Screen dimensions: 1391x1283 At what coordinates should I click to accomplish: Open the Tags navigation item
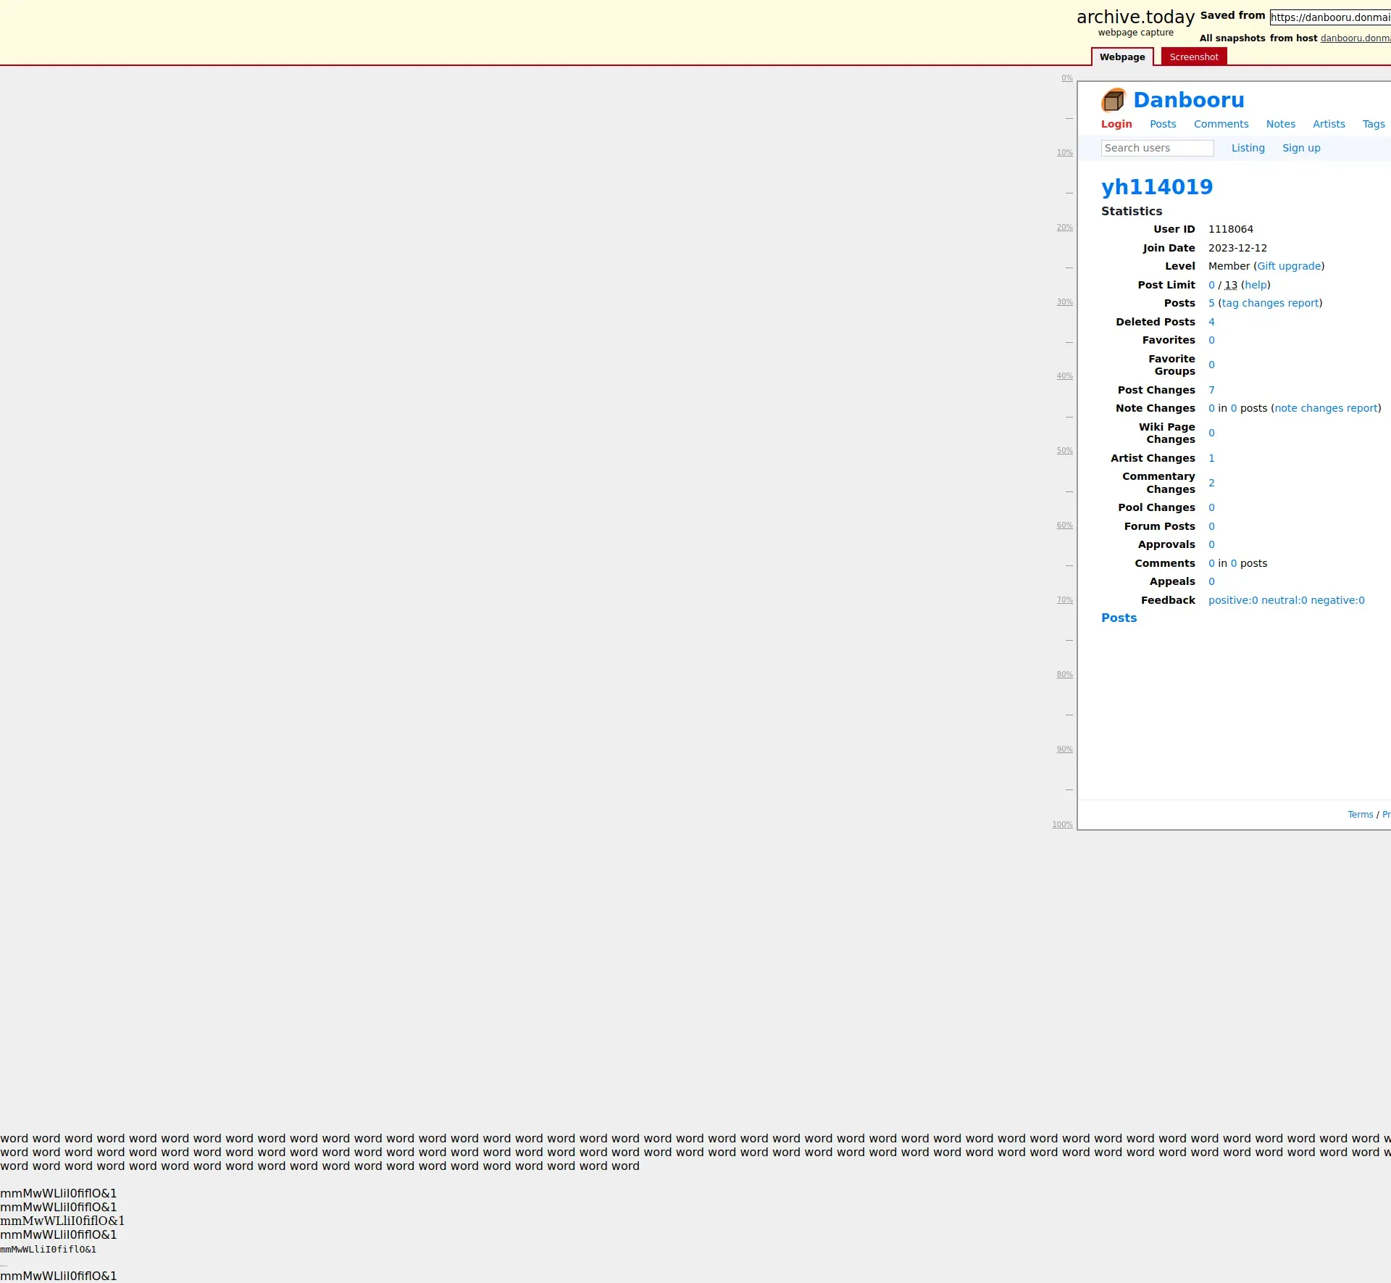(1374, 124)
